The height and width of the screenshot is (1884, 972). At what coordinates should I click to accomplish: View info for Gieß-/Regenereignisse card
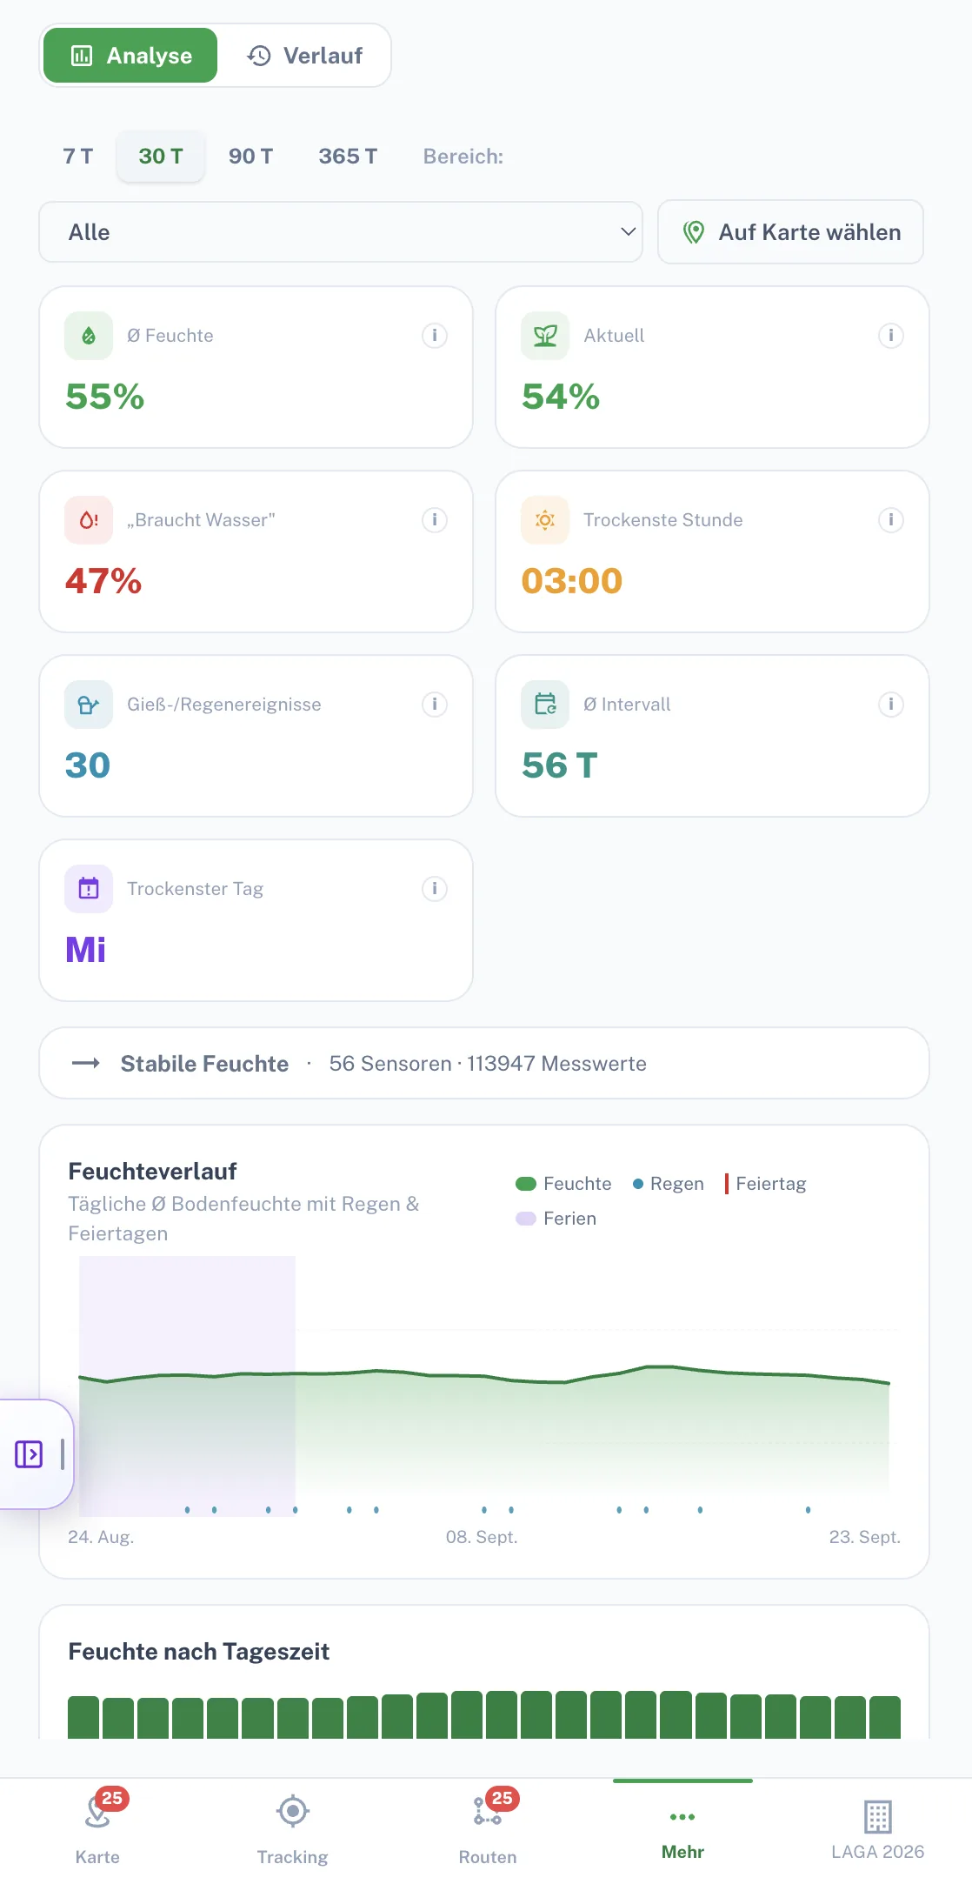(435, 705)
